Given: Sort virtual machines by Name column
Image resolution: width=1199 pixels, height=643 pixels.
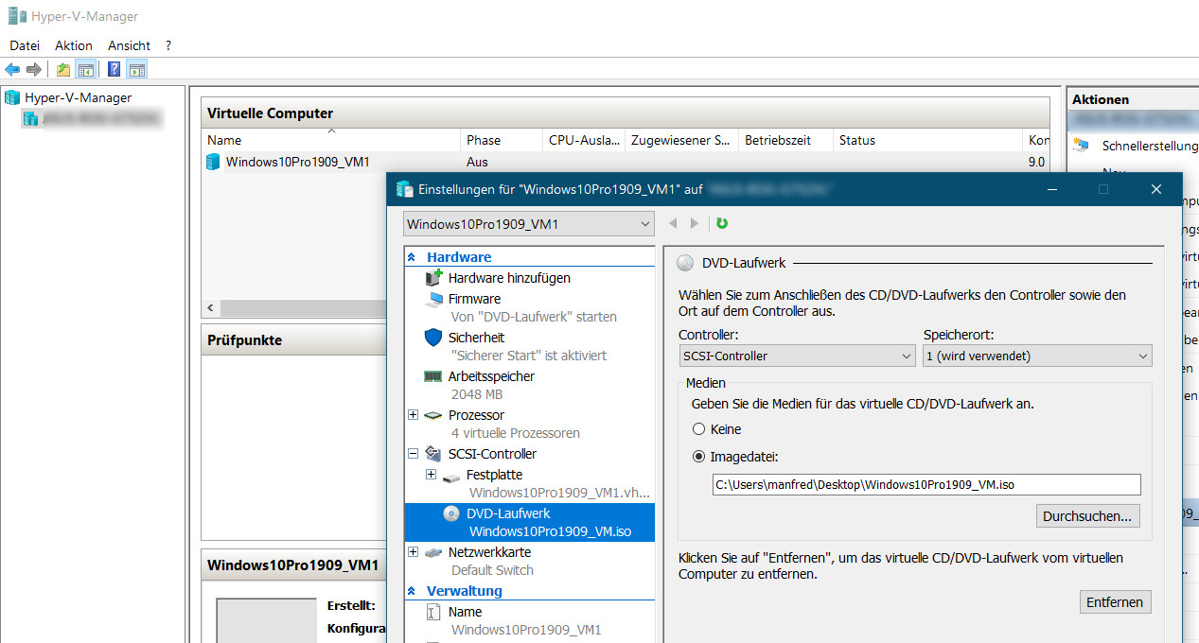Looking at the screenshot, I should click(331, 140).
